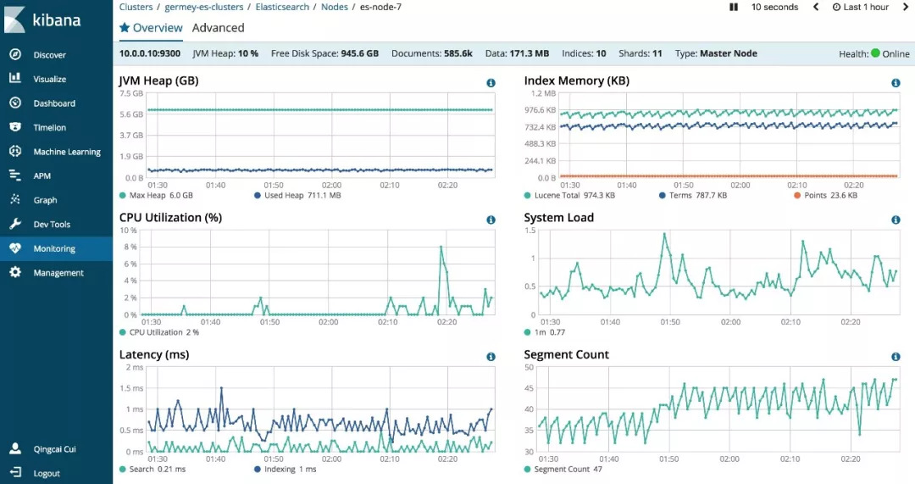
Task: Toggle the Points series in the legend
Action: [826, 195]
